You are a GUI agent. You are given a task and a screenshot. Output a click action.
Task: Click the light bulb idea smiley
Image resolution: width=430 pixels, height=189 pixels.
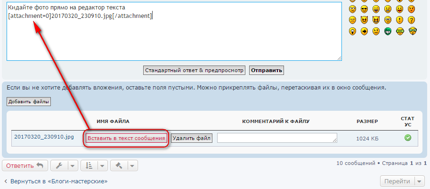click(x=352, y=31)
